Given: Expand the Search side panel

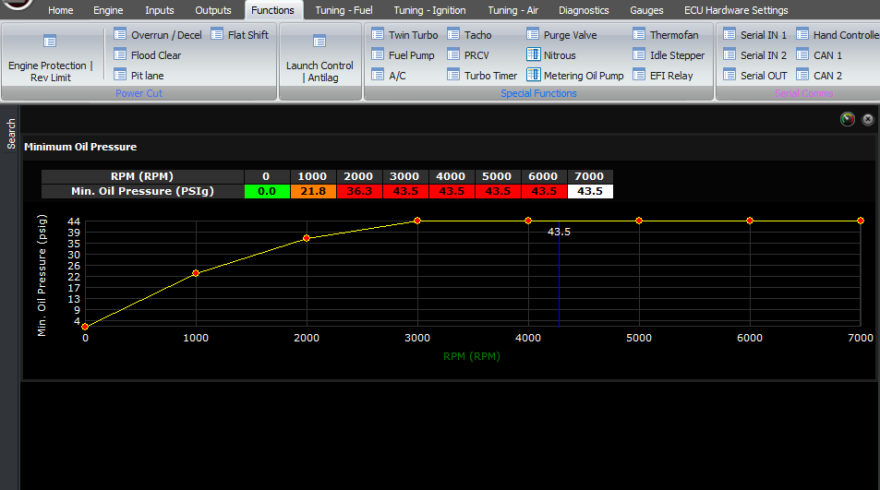Looking at the screenshot, I should click(11, 134).
